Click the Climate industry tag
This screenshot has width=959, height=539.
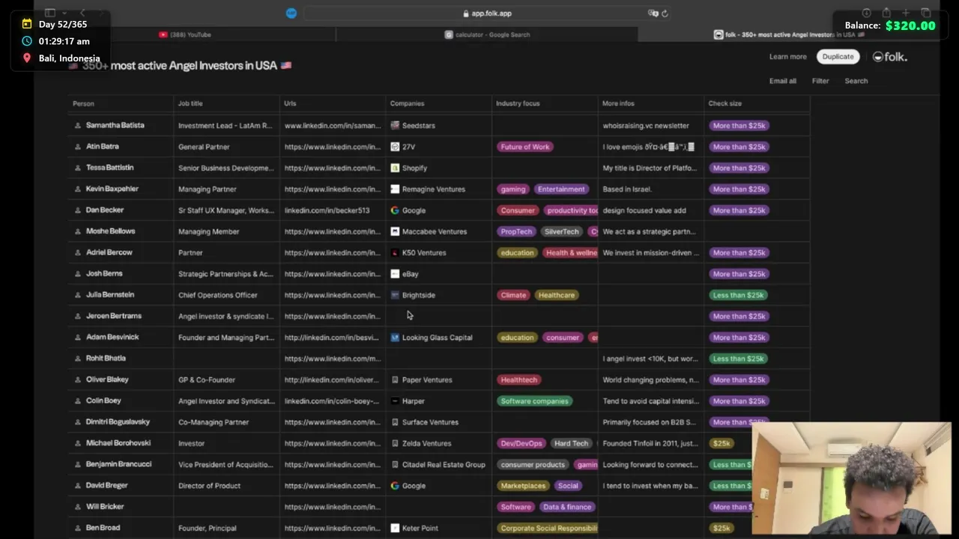[513, 295]
